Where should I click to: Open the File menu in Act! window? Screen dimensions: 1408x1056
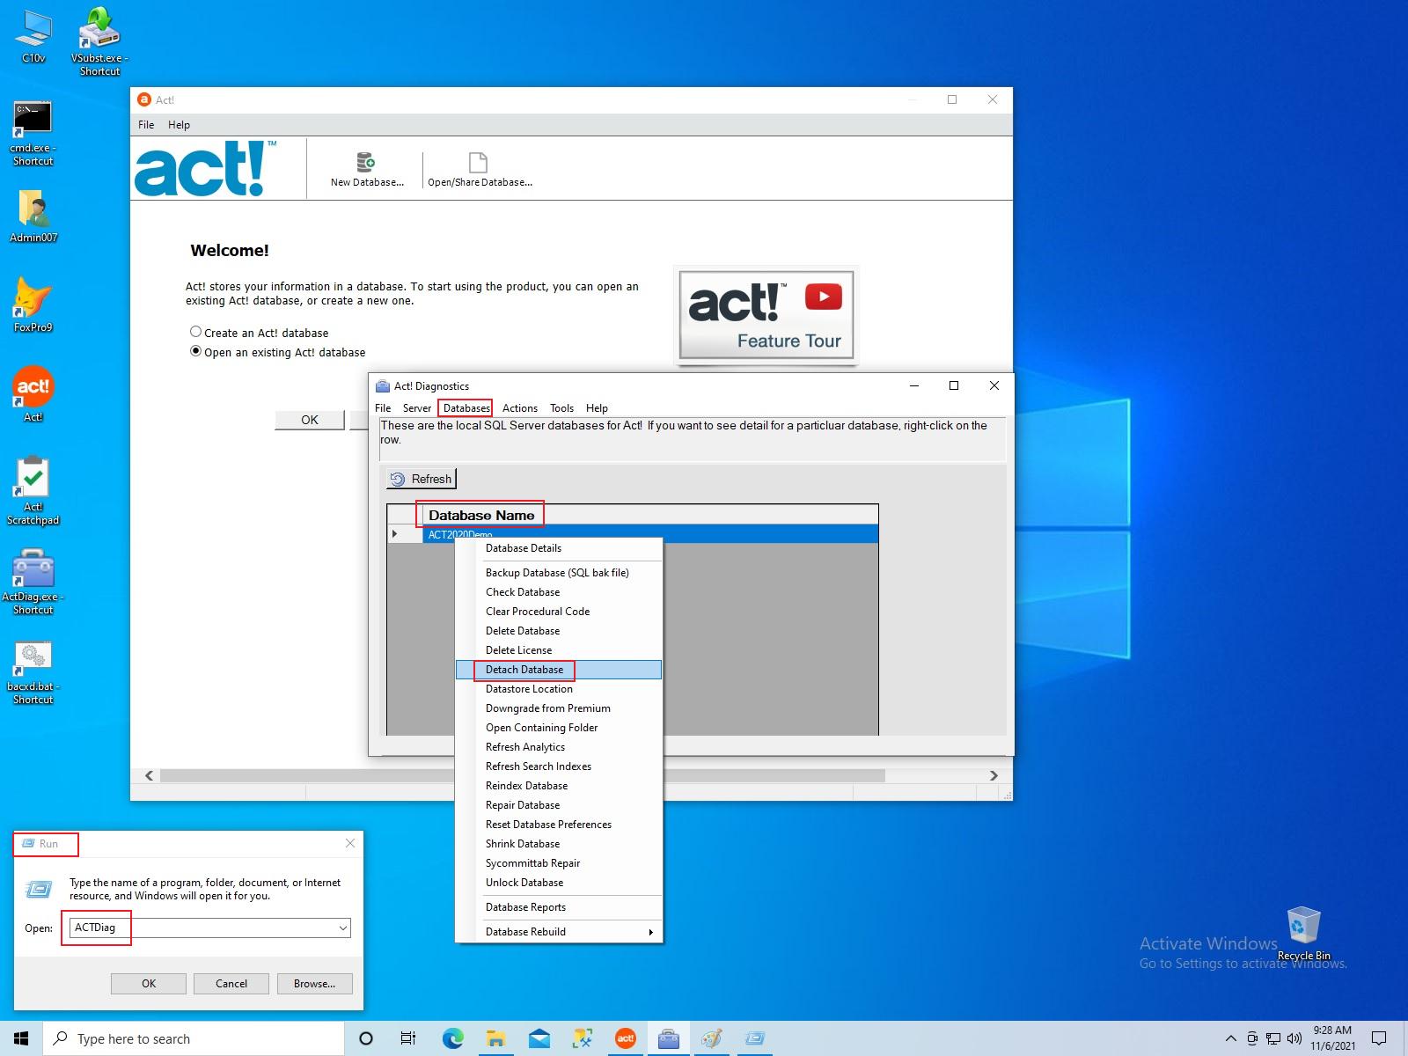[x=146, y=125]
